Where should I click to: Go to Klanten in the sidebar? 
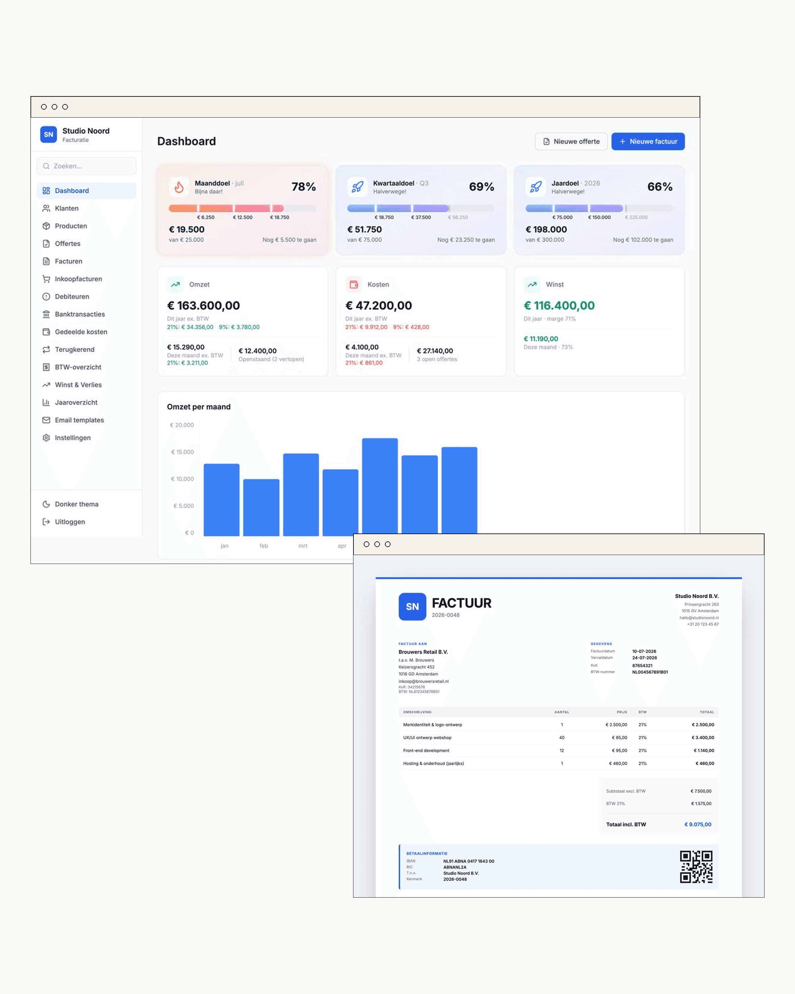coord(86,208)
